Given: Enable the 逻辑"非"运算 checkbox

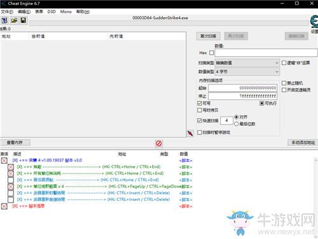Looking at the screenshot, I should (x=284, y=62).
